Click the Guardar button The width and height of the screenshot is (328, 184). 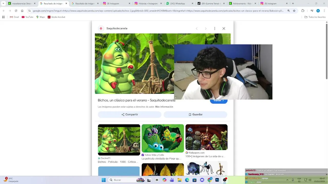pos(196,114)
